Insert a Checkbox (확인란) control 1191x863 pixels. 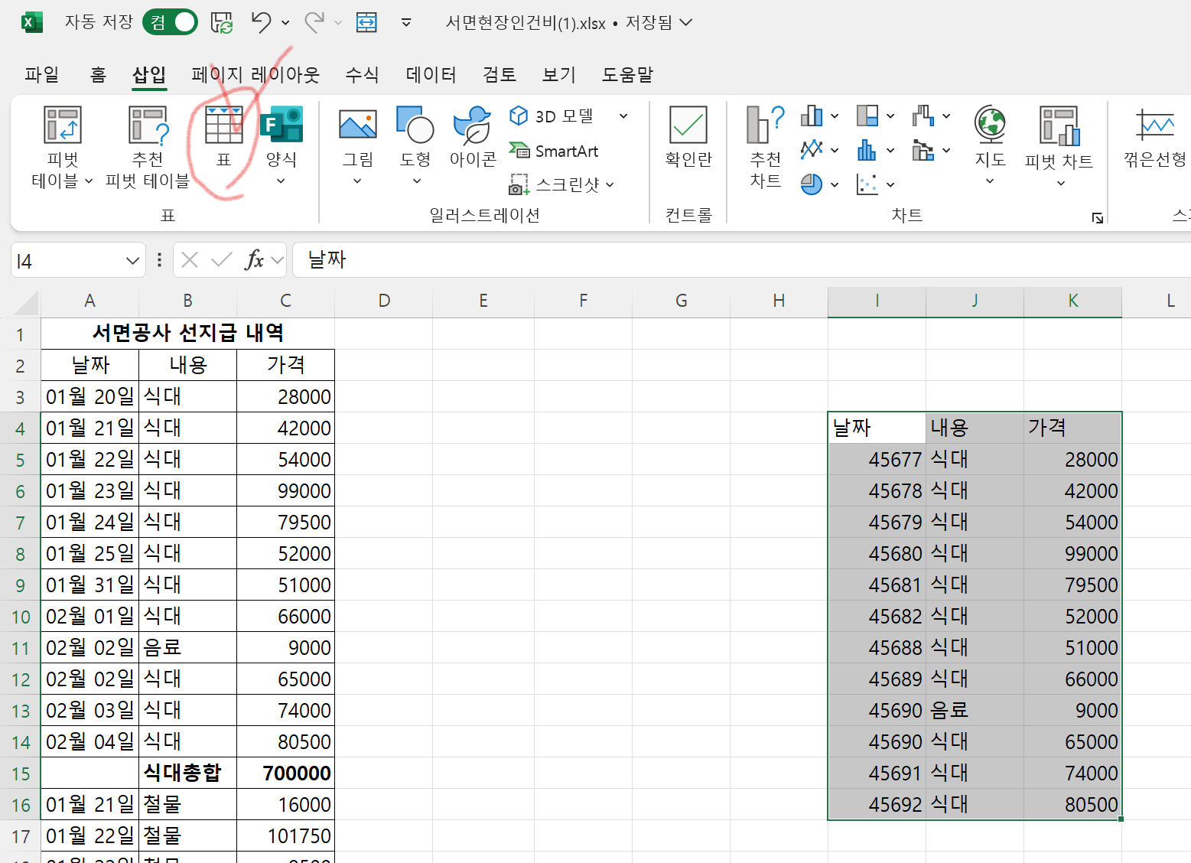688,138
